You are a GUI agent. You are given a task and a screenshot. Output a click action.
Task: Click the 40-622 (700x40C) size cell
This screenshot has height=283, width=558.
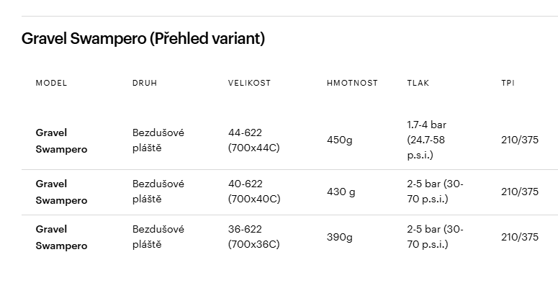tap(254, 192)
